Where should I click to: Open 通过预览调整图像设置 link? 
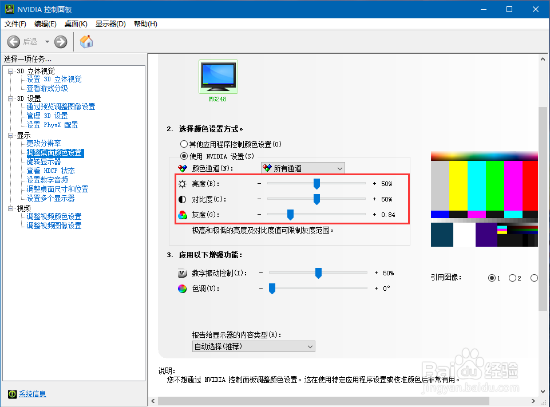click(61, 106)
